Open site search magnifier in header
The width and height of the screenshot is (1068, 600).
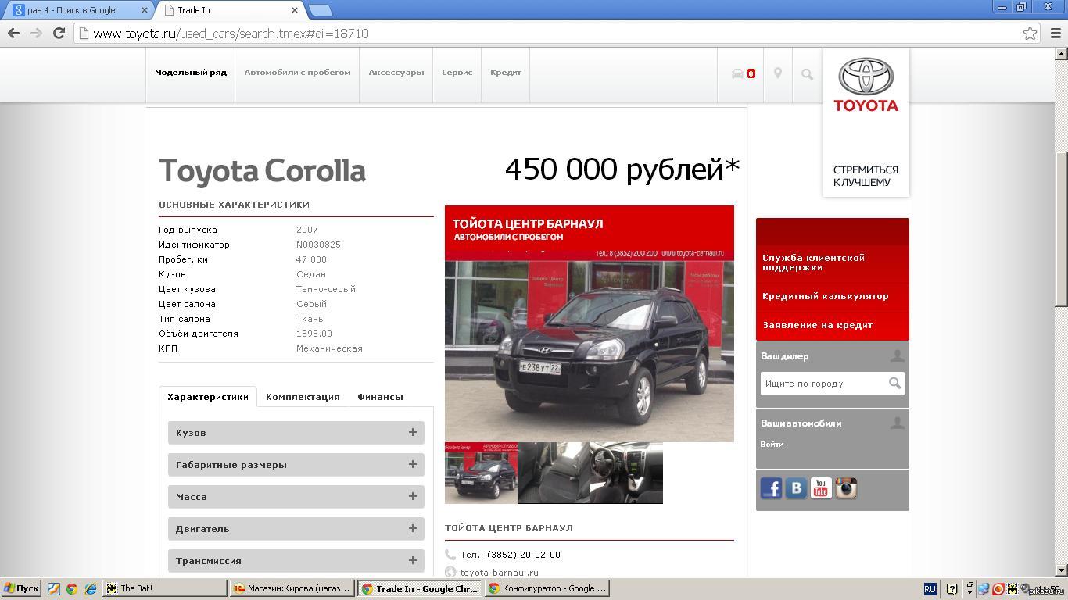pos(807,74)
